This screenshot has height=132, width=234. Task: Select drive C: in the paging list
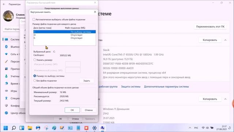pos(64,32)
